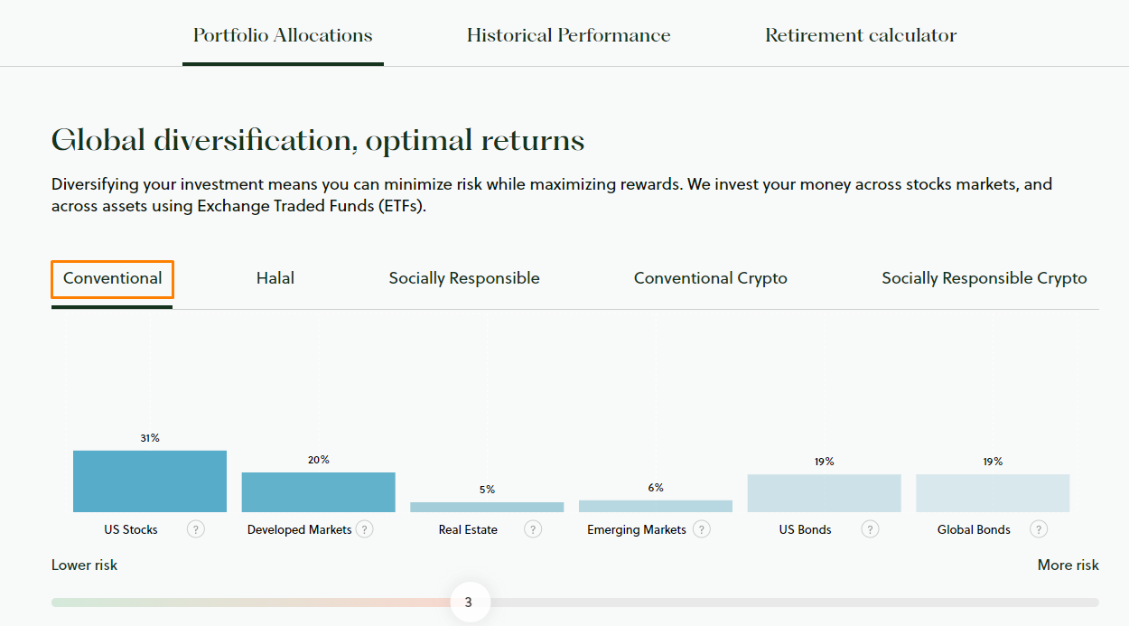
Task: View the Conventional Crypto allocation tab
Action: 711,277
